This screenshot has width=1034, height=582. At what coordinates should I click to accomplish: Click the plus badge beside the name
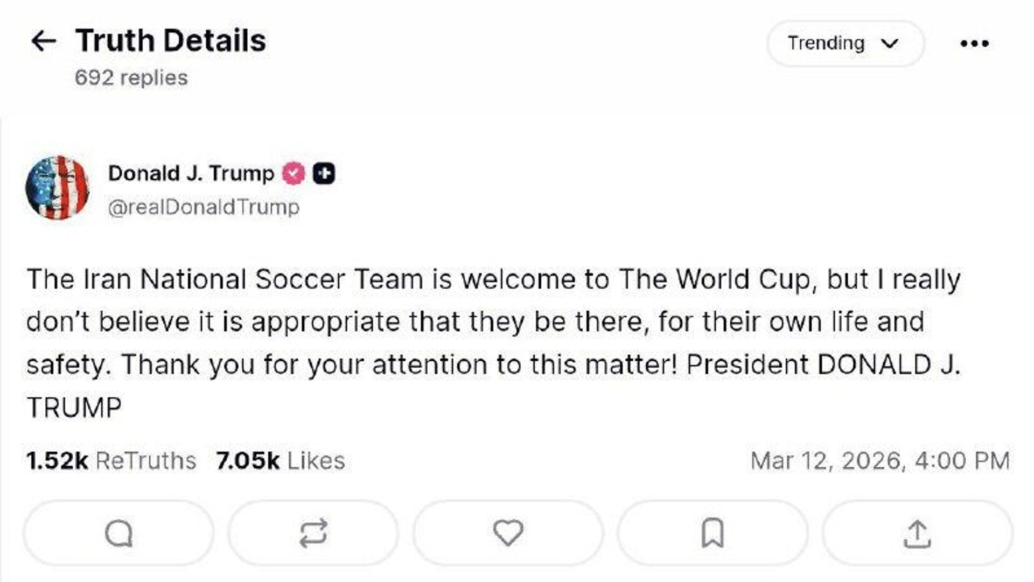point(324,173)
